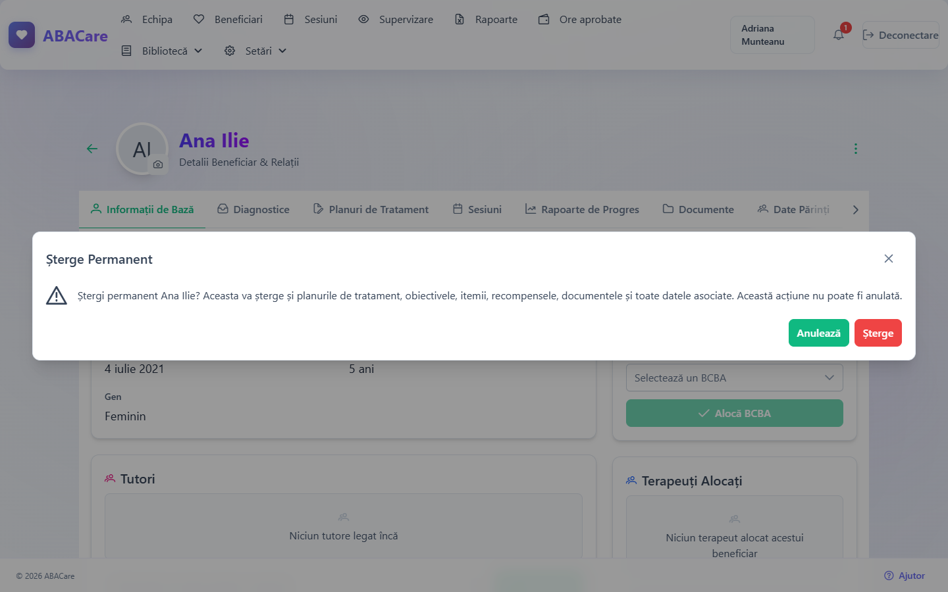Open the Sesiuni beneficiary tab
This screenshot has width=948, height=592.
[x=477, y=209]
